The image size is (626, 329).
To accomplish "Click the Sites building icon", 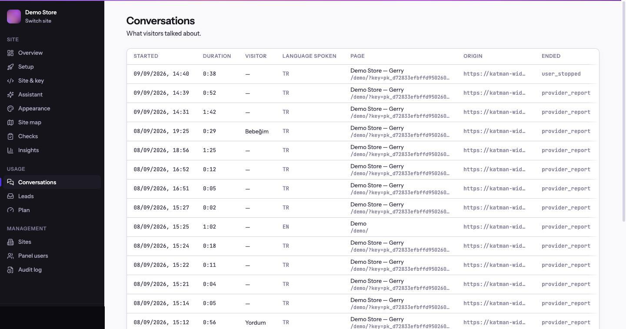I will click(x=10, y=242).
